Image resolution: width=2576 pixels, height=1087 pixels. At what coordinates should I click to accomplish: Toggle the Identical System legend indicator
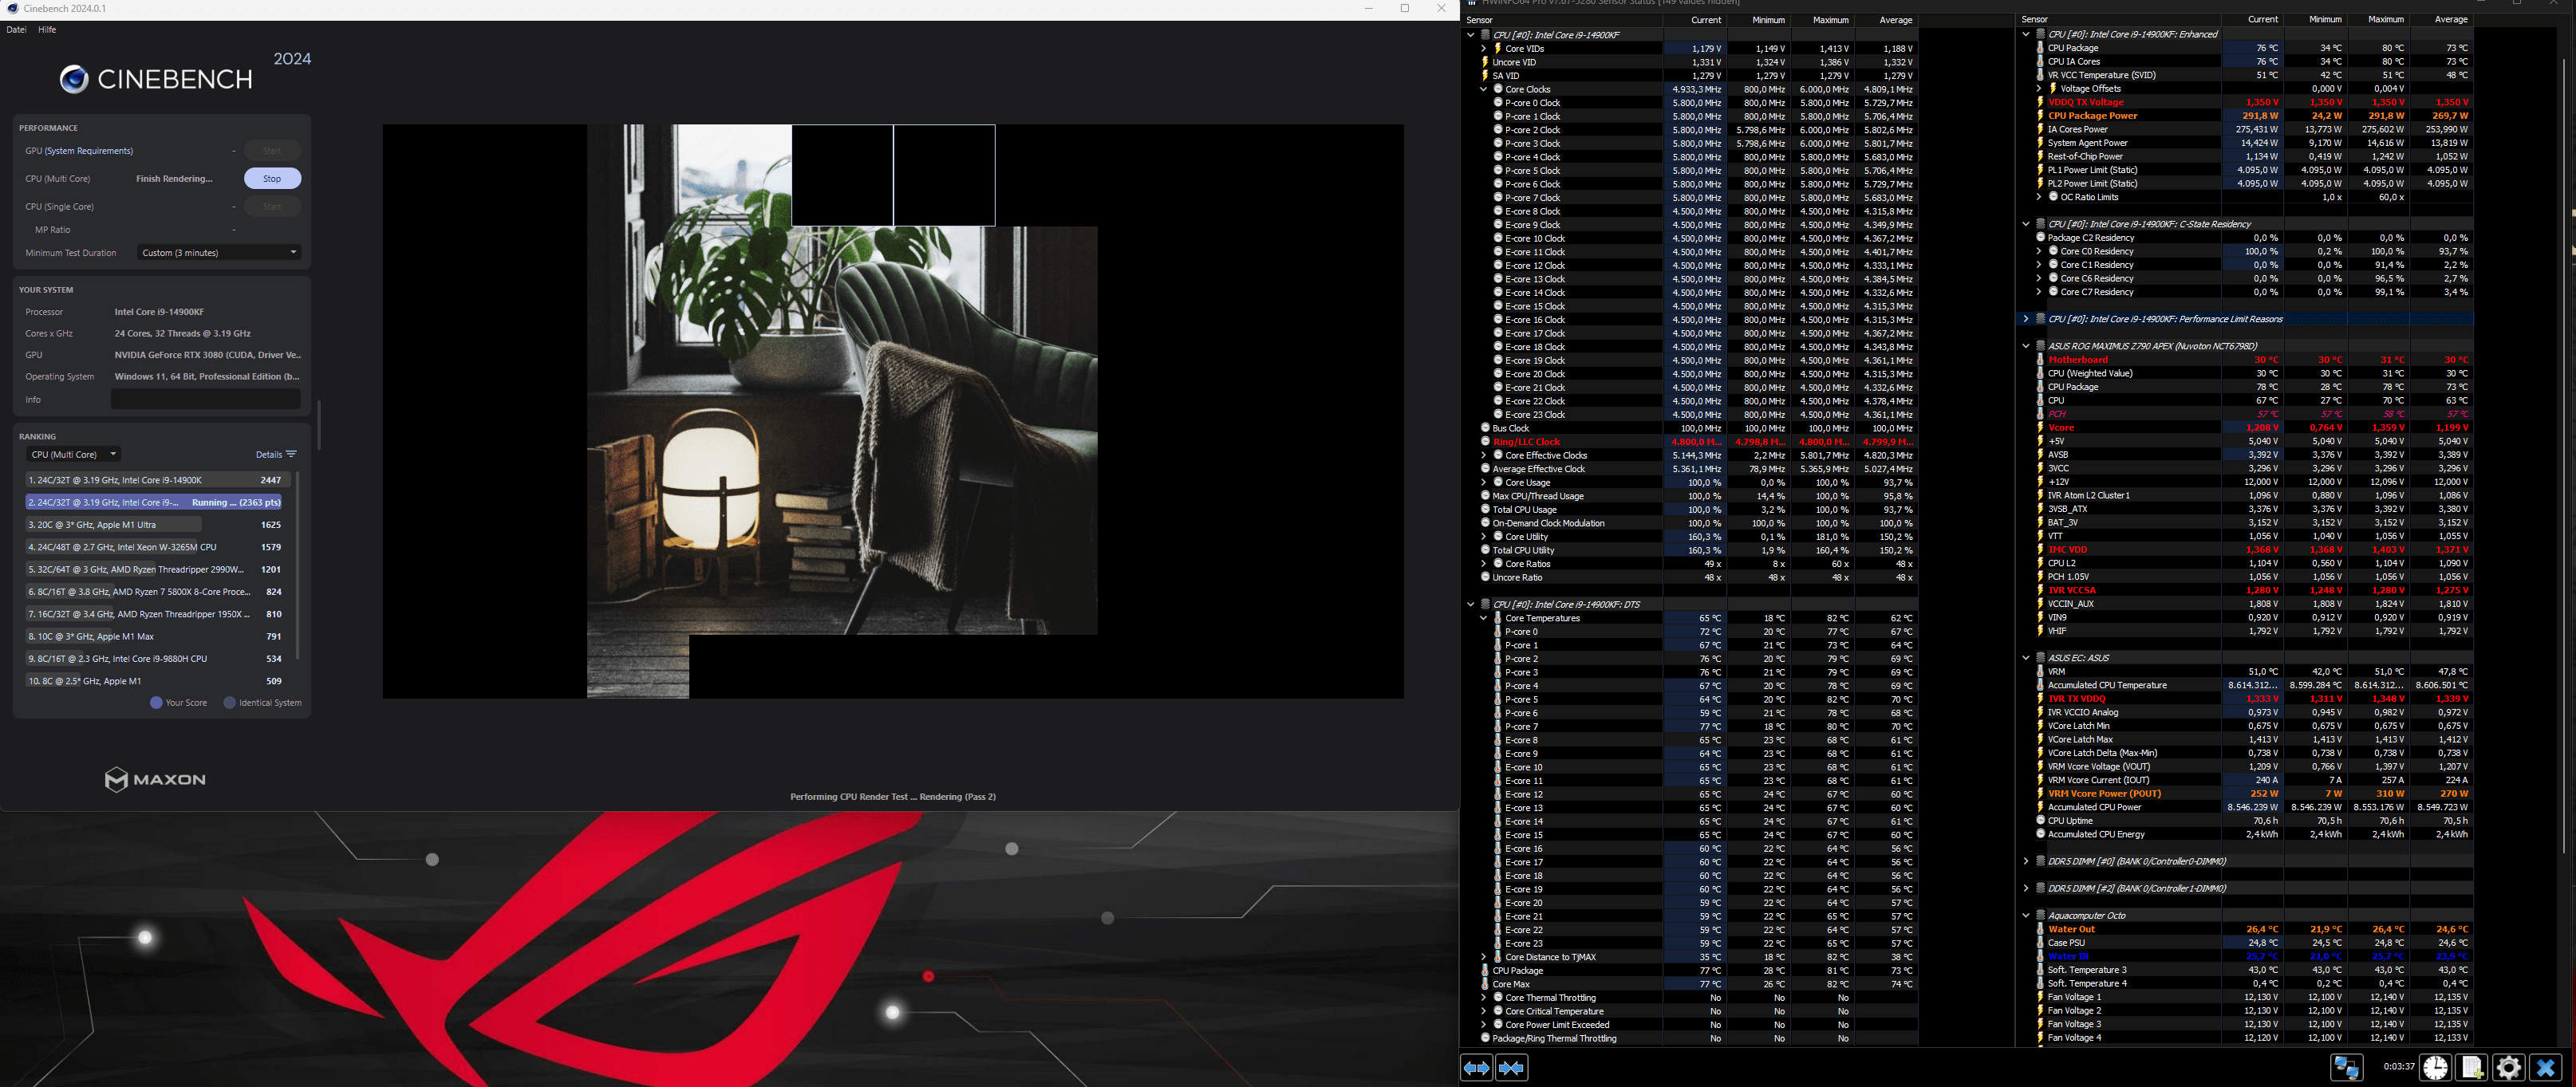pyautogui.click(x=230, y=702)
